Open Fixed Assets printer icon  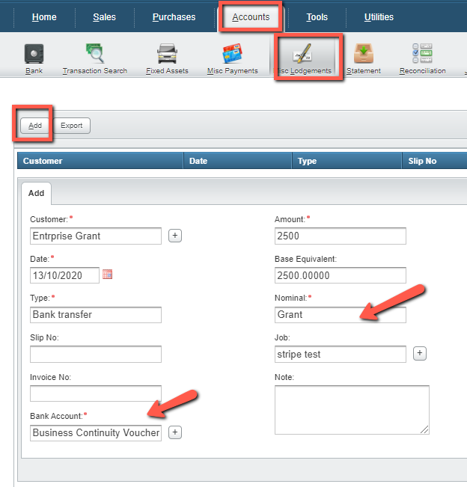click(166, 54)
